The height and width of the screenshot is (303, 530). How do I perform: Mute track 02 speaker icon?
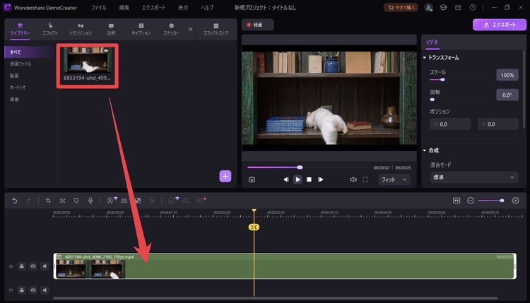coord(45,266)
